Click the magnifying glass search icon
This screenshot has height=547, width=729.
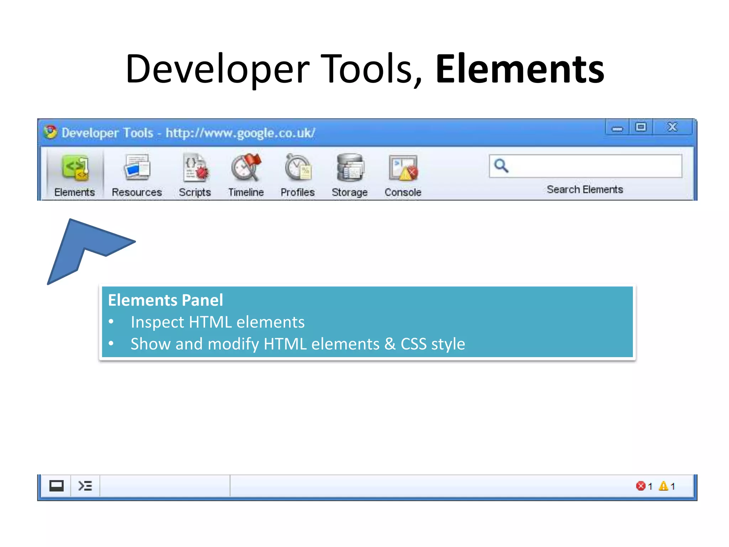tap(501, 166)
